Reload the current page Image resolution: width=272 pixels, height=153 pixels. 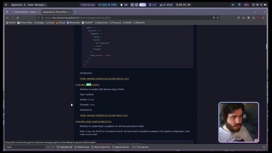click(x=18, y=18)
